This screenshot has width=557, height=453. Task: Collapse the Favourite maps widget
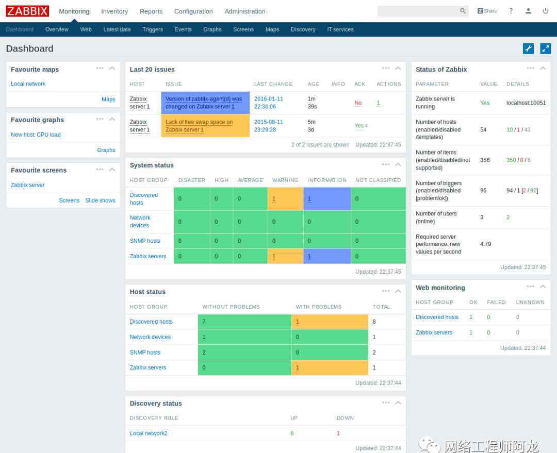point(112,68)
